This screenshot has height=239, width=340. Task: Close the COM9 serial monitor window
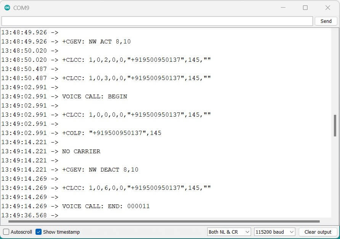[x=328, y=8]
